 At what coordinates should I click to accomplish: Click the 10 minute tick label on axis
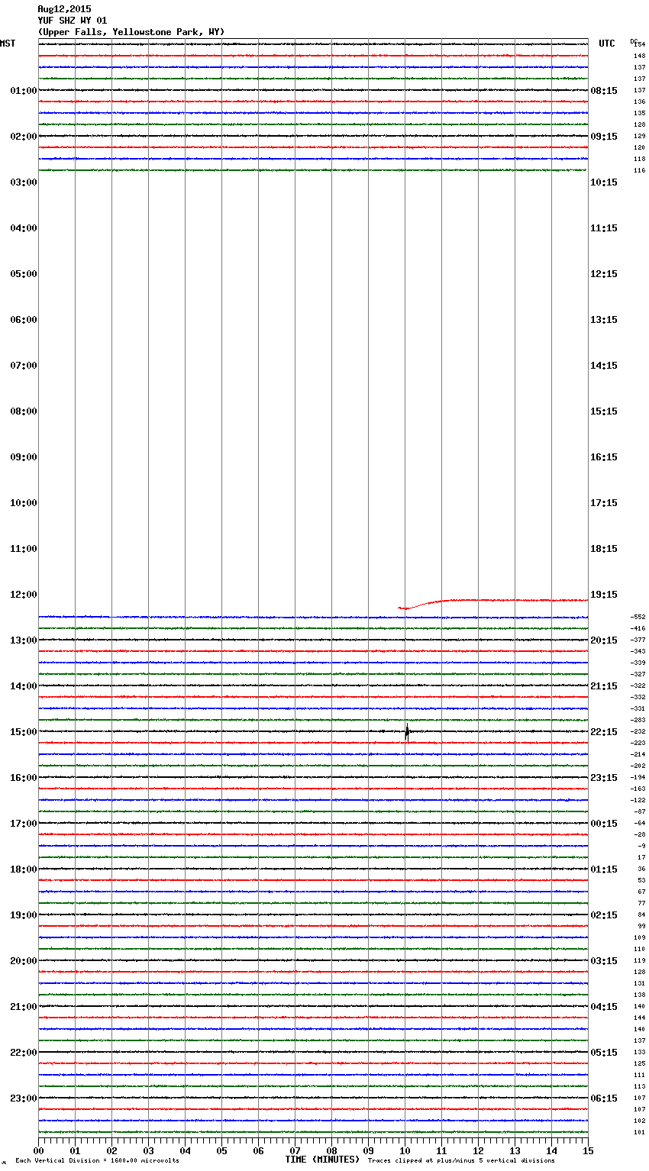click(405, 1150)
